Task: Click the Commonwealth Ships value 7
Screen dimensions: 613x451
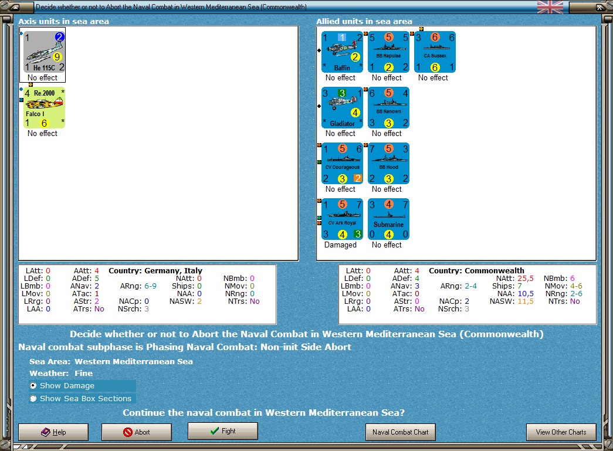Action: 520,286
